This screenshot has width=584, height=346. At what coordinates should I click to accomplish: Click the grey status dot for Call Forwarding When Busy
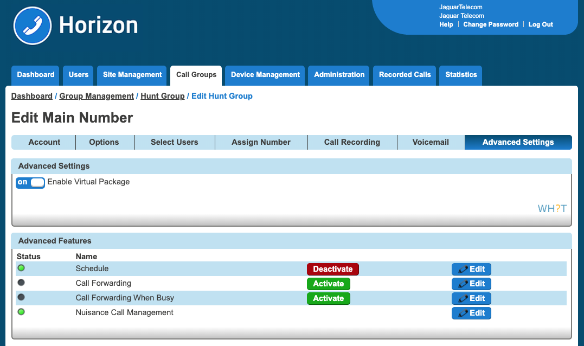pyautogui.click(x=21, y=297)
